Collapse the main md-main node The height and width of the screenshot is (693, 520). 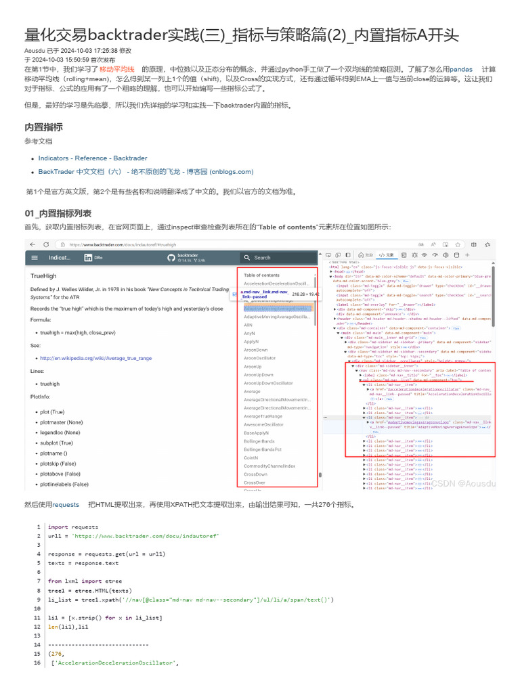click(338, 333)
